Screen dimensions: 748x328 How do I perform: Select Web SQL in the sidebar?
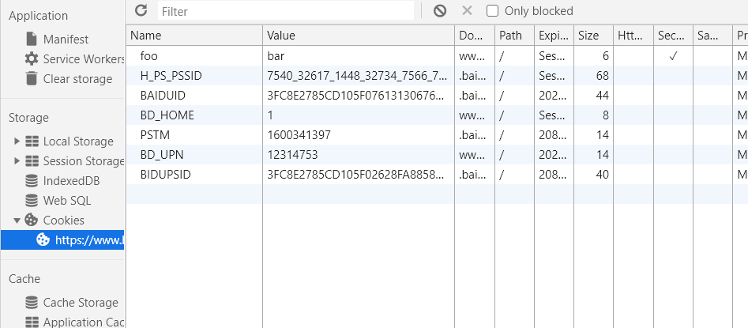click(x=66, y=201)
